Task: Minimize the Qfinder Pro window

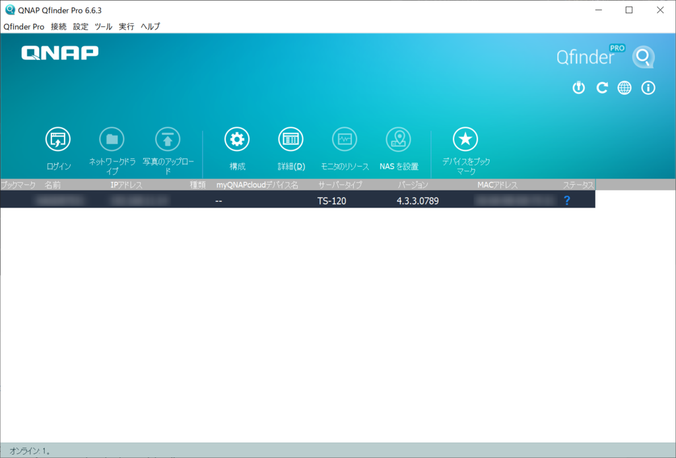Action: [x=598, y=10]
